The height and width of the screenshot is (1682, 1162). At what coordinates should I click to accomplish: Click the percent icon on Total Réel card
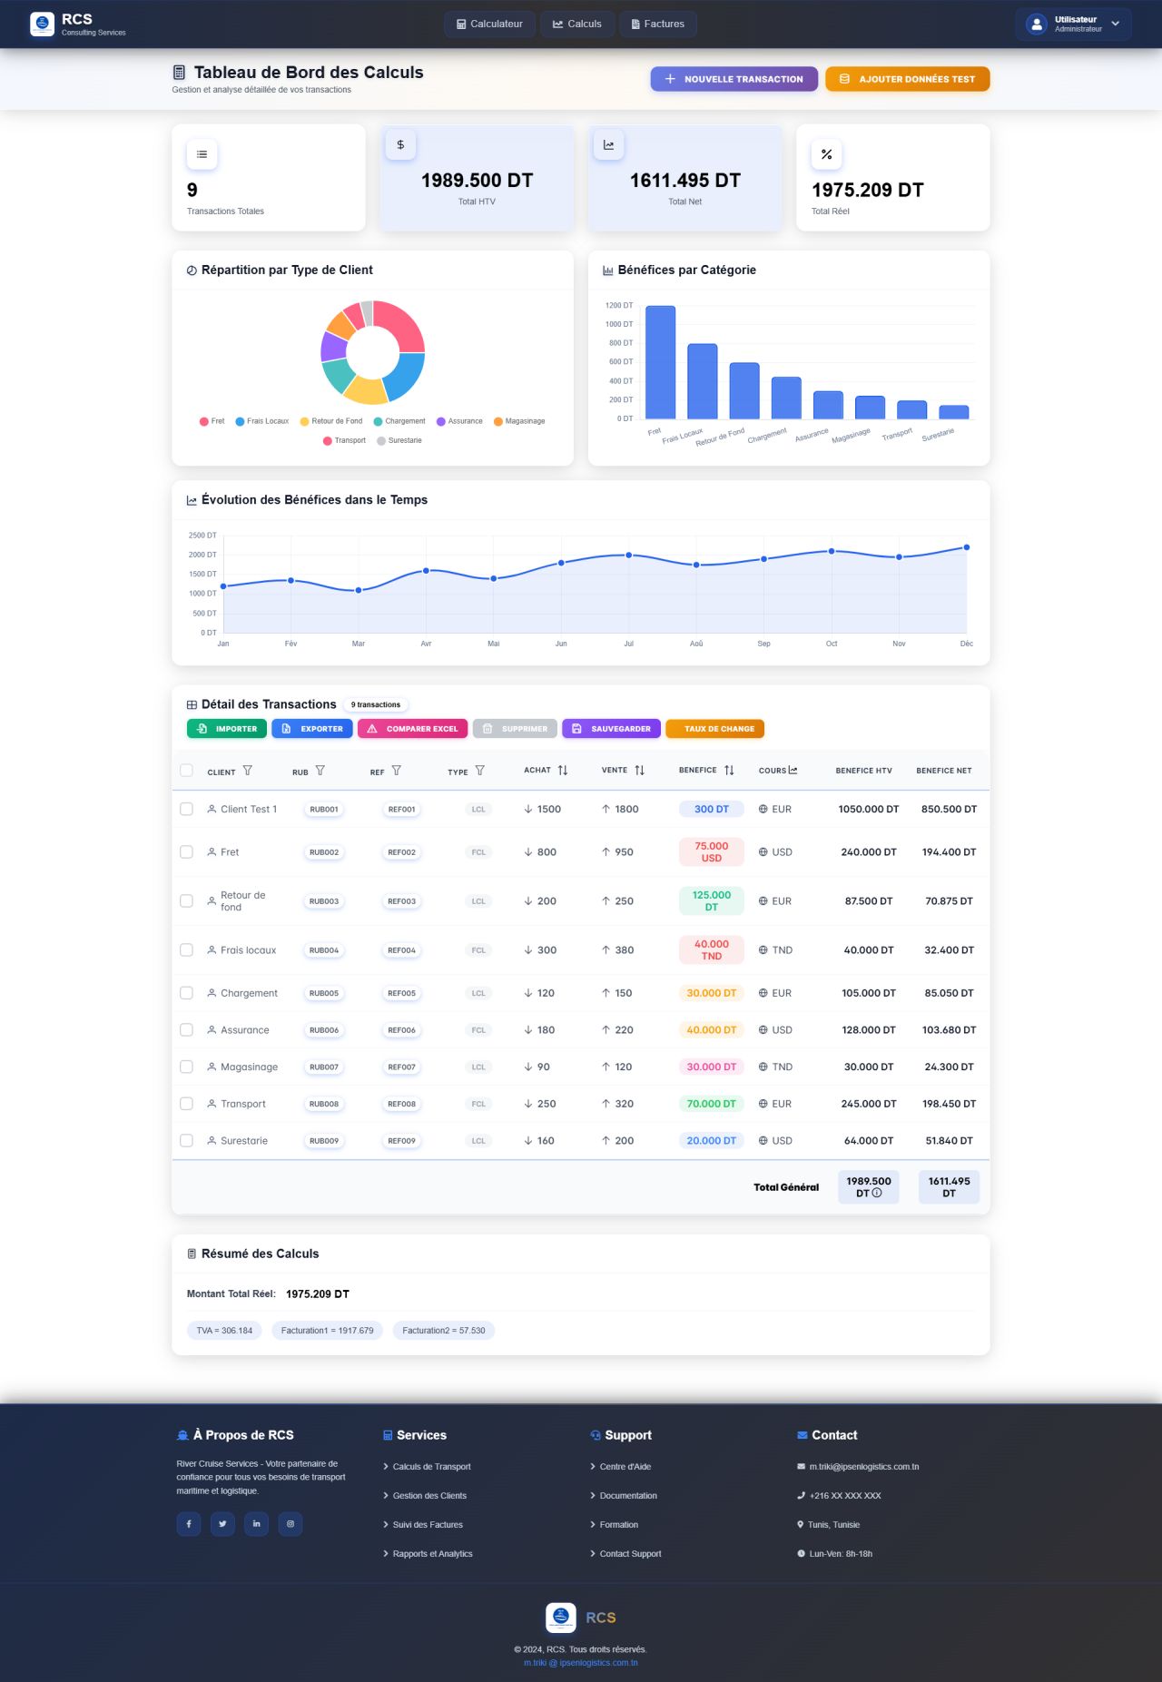pyautogui.click(x=826, y=154)
